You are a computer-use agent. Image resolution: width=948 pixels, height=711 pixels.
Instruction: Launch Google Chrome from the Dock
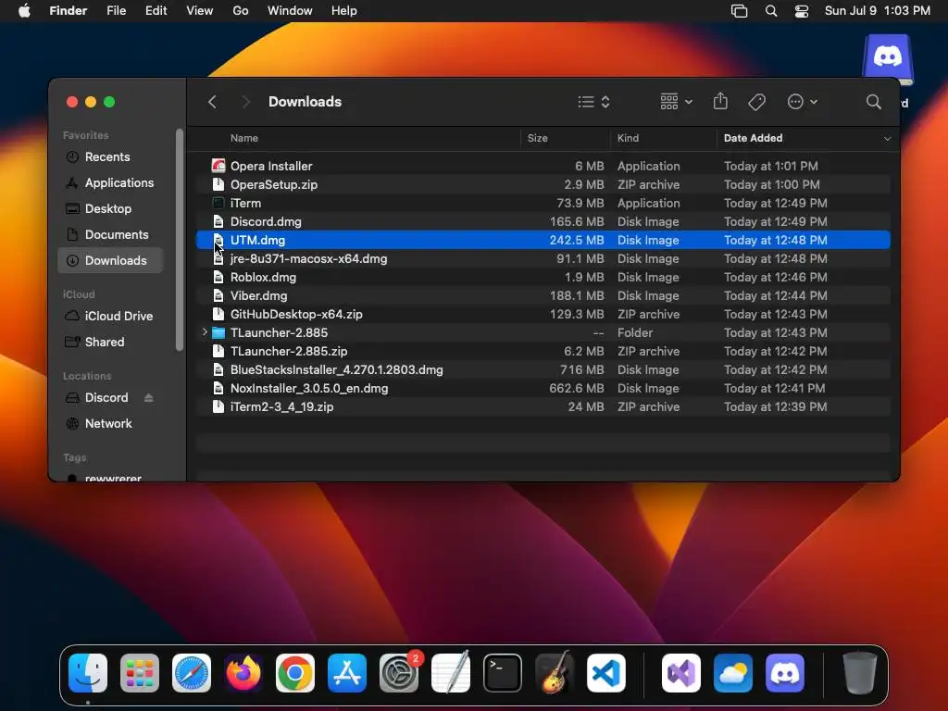(295, 673)
